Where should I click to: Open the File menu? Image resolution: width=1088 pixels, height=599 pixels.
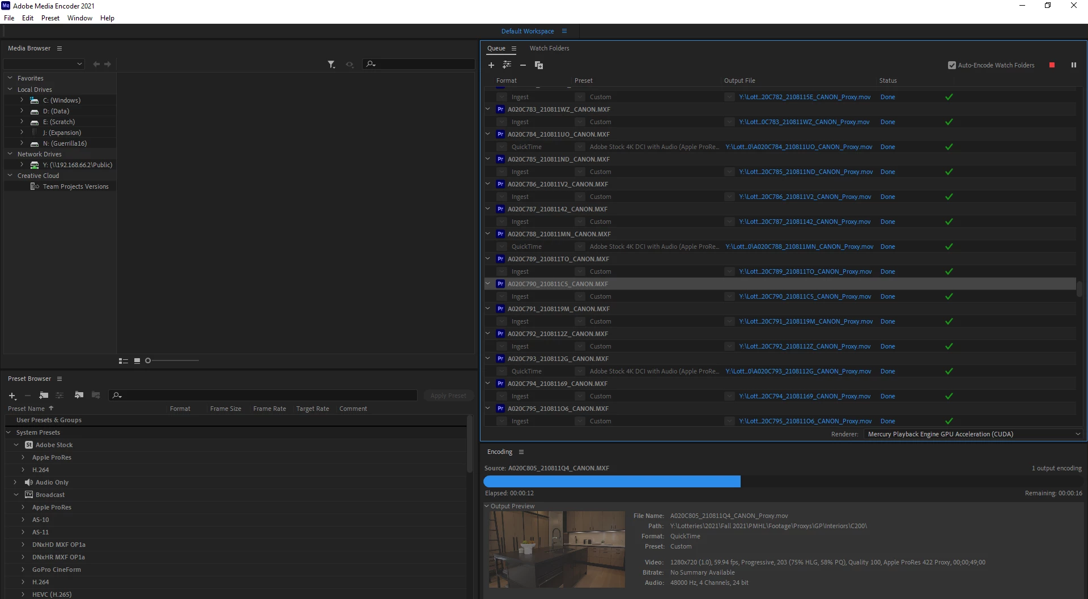(9, 18)
